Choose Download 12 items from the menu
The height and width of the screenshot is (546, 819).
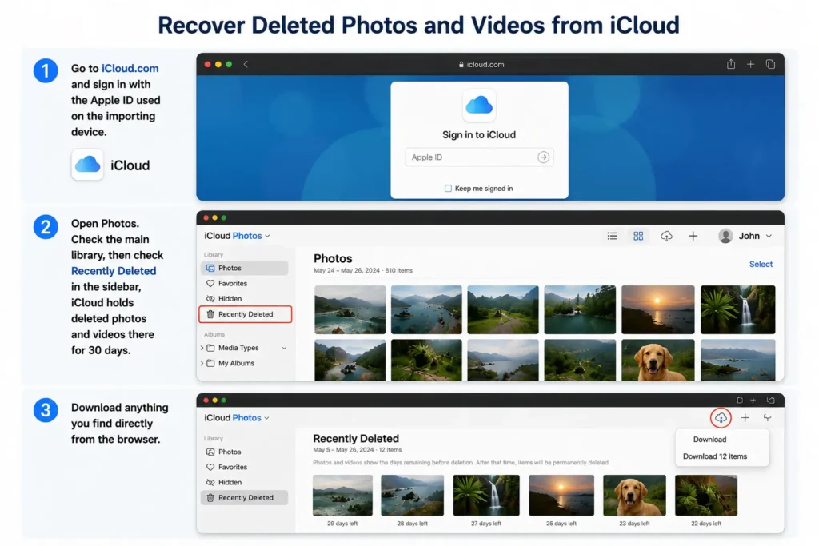tap(714, 456)
